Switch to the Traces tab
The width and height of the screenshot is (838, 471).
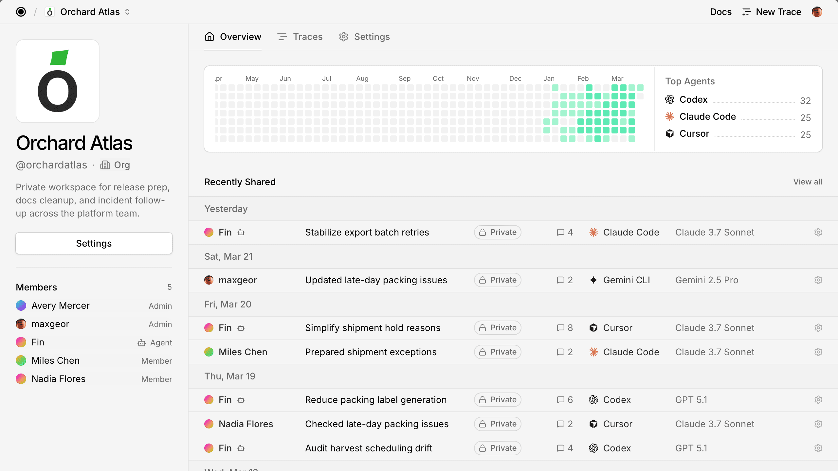pyautogui.click(x=300, y=37)
